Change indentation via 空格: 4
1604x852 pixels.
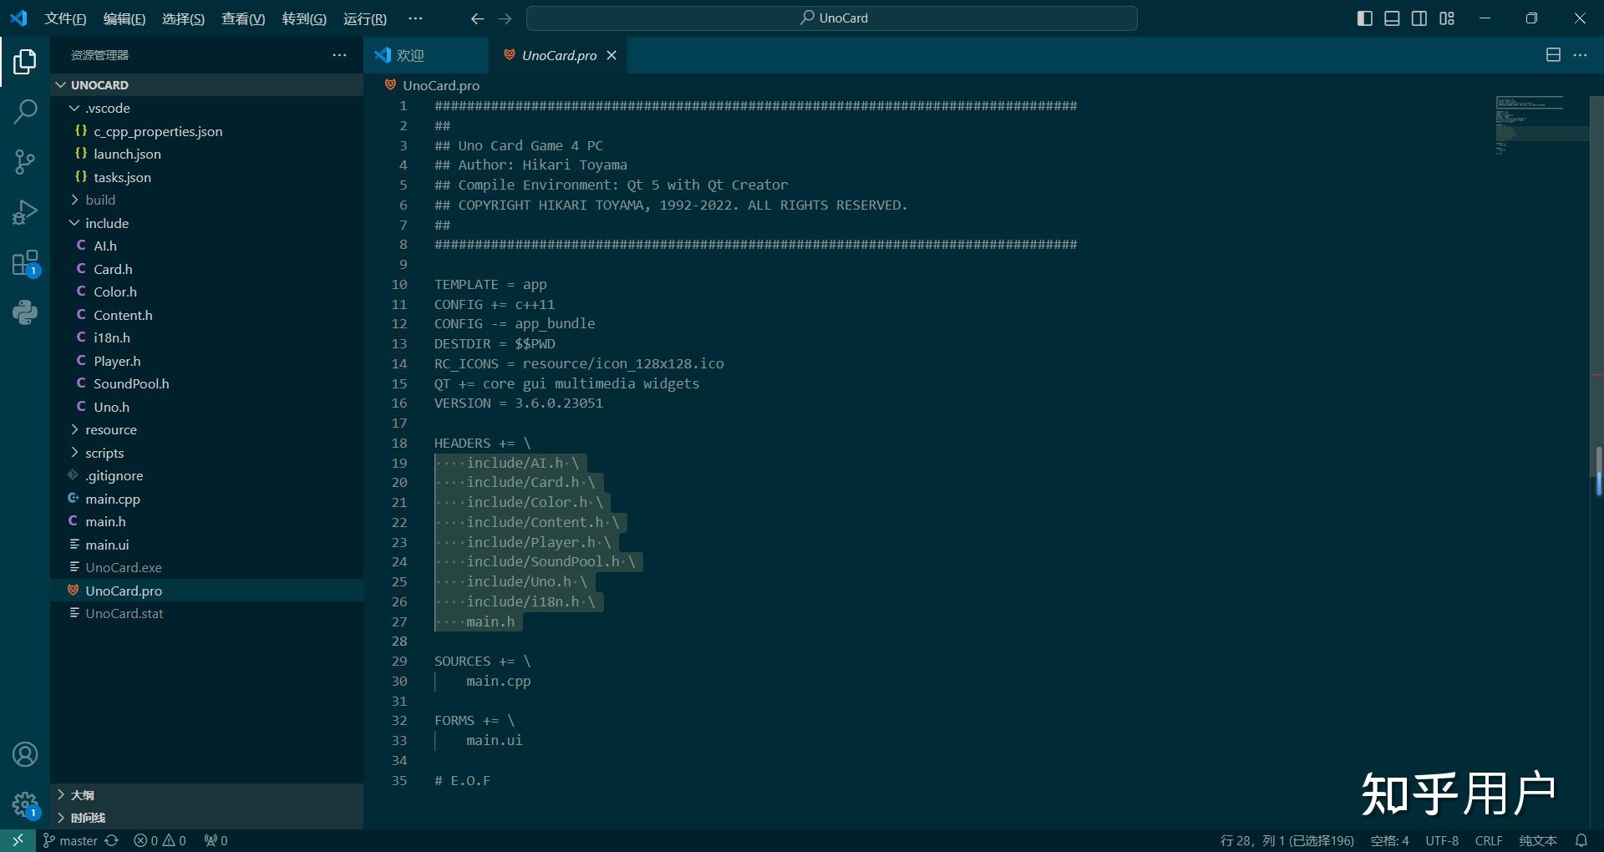[x=1389, y=840]
